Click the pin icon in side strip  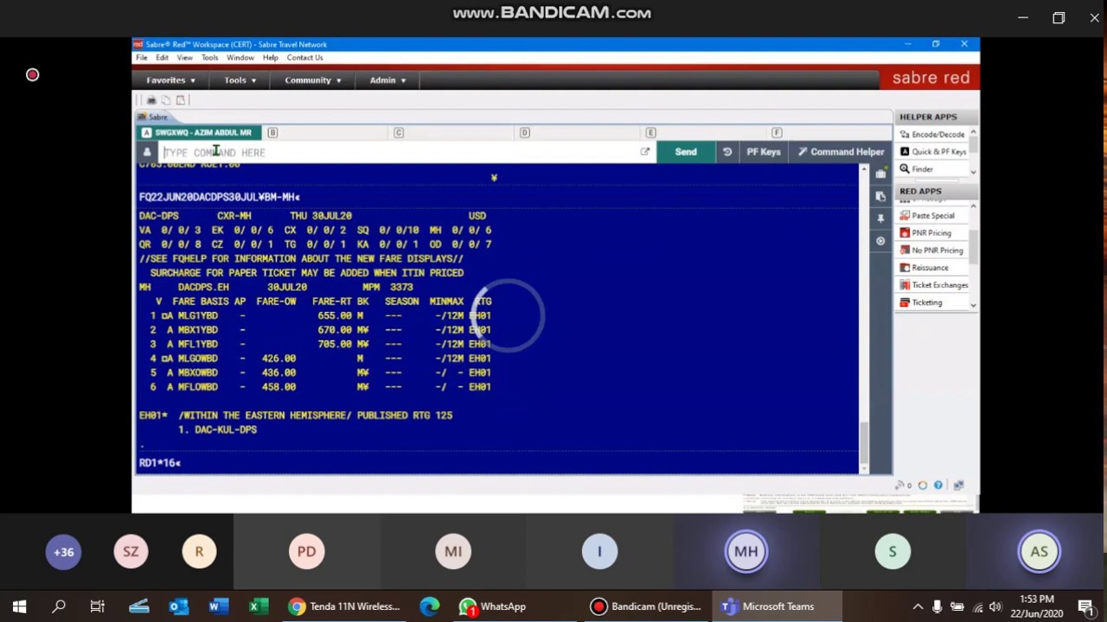880,219
